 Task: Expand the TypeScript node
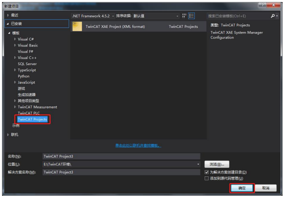[x=15, y=70]
